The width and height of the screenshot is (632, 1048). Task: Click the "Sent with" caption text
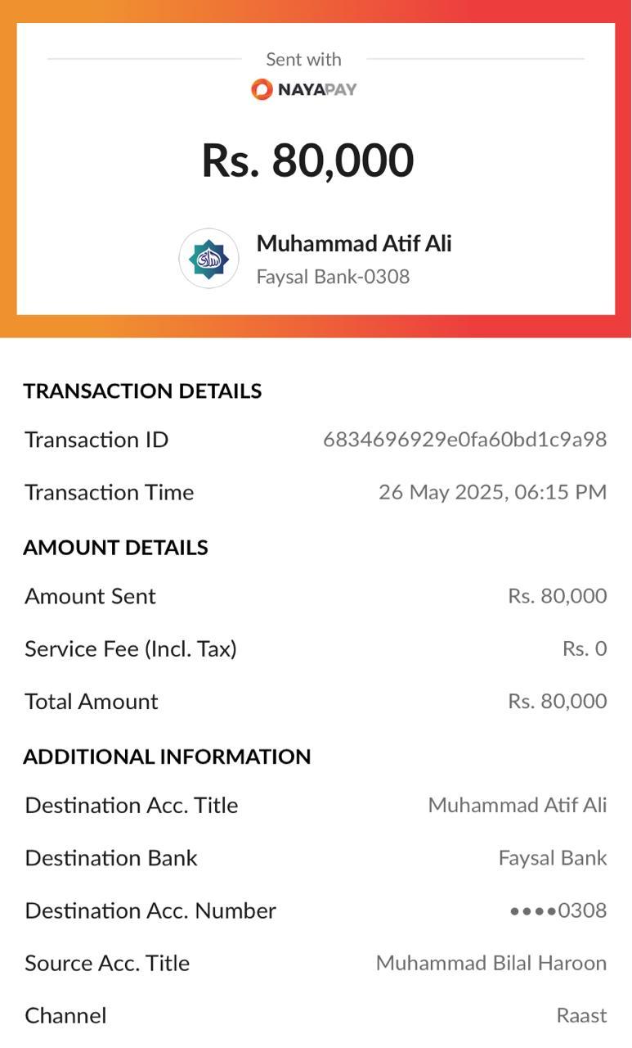click(303, 60)
